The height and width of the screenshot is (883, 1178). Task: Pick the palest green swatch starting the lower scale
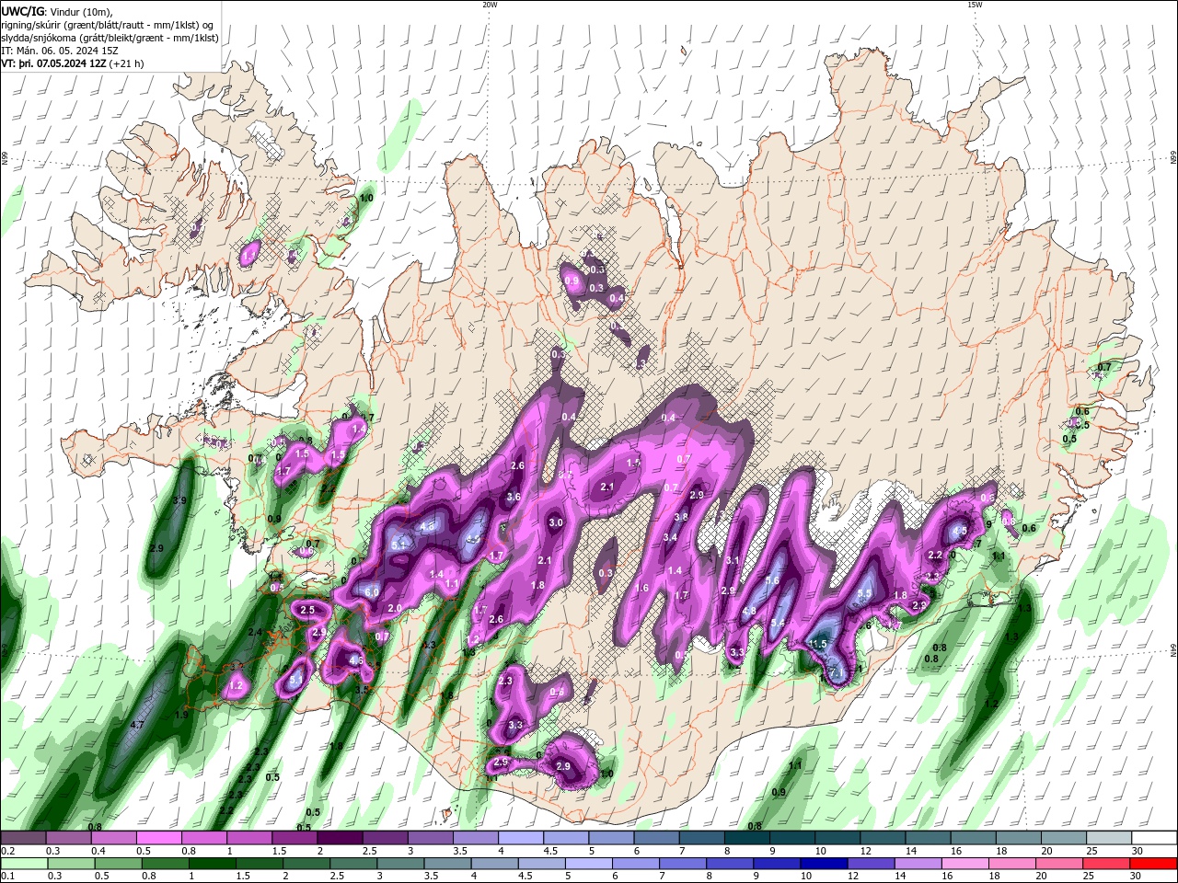click(23, 864)
